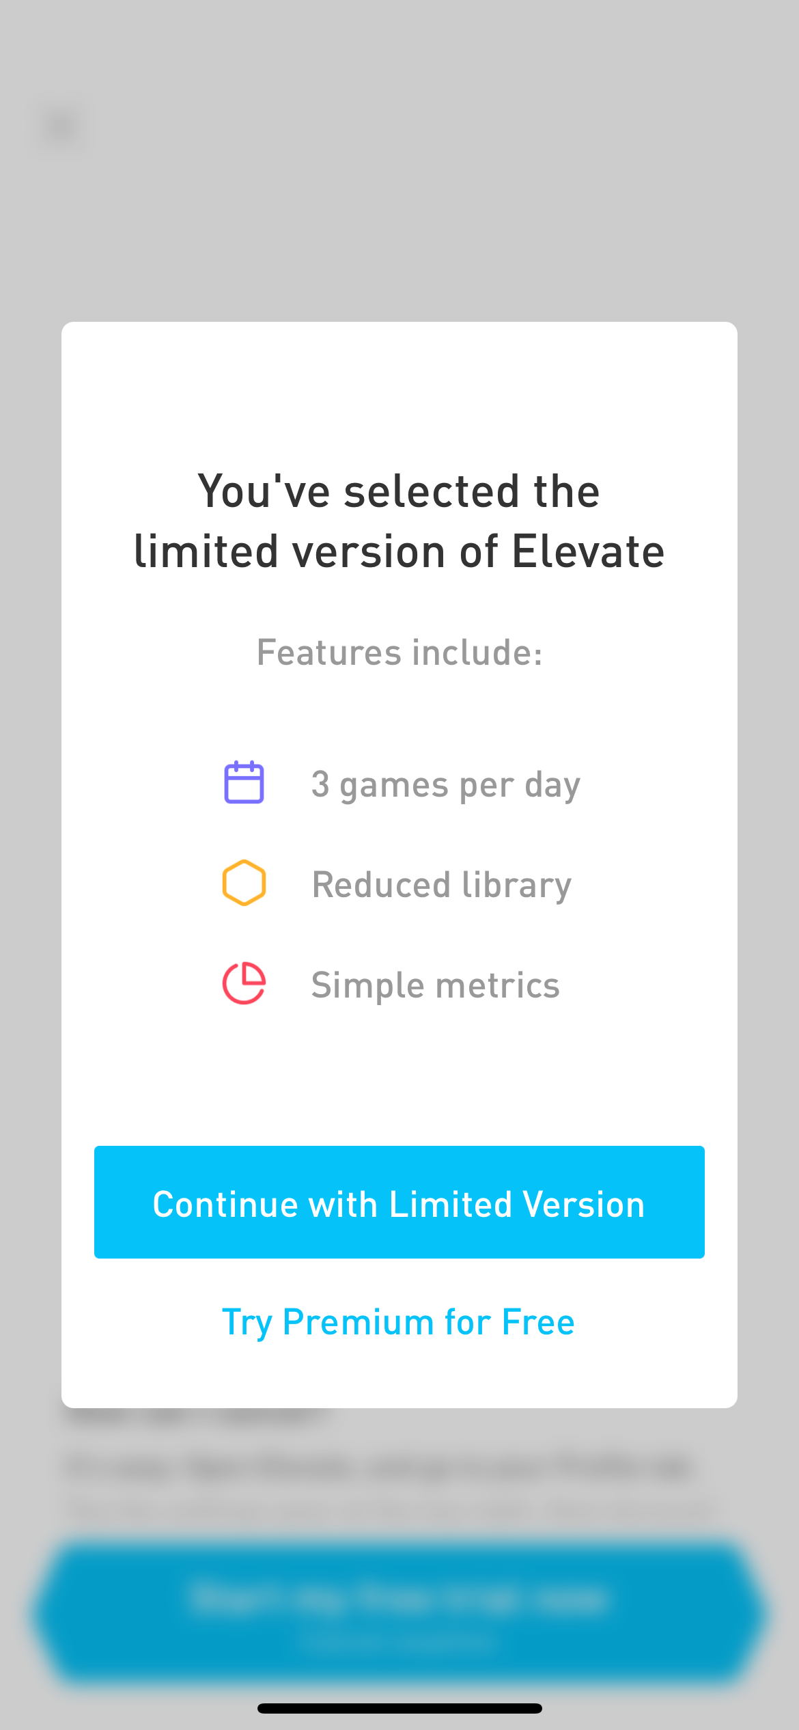
Task: Open Try Premium for Free
Action: [x=399, y=1321]
